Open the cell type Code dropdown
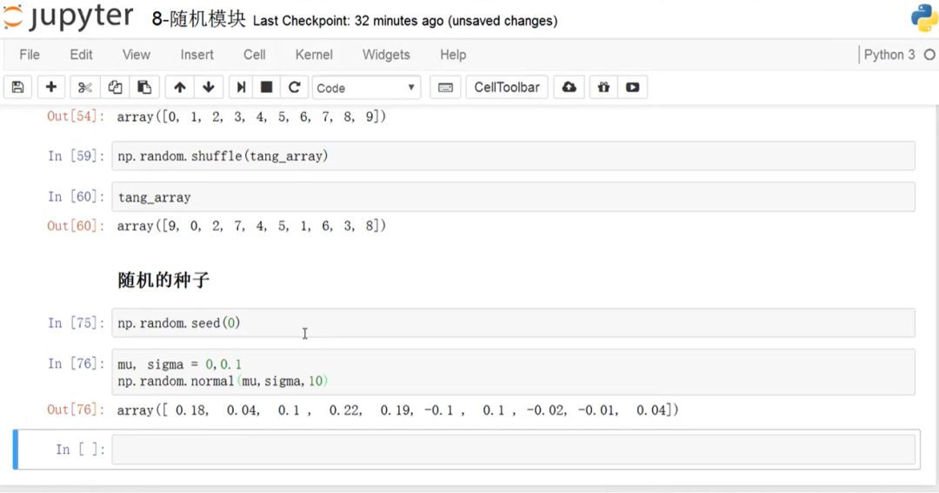 (x=366, y=88)
